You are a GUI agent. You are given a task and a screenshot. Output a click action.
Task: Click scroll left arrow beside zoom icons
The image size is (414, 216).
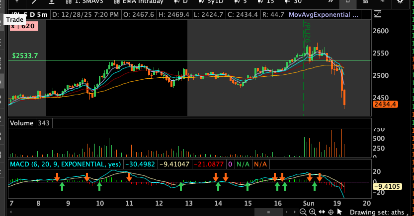287,212
